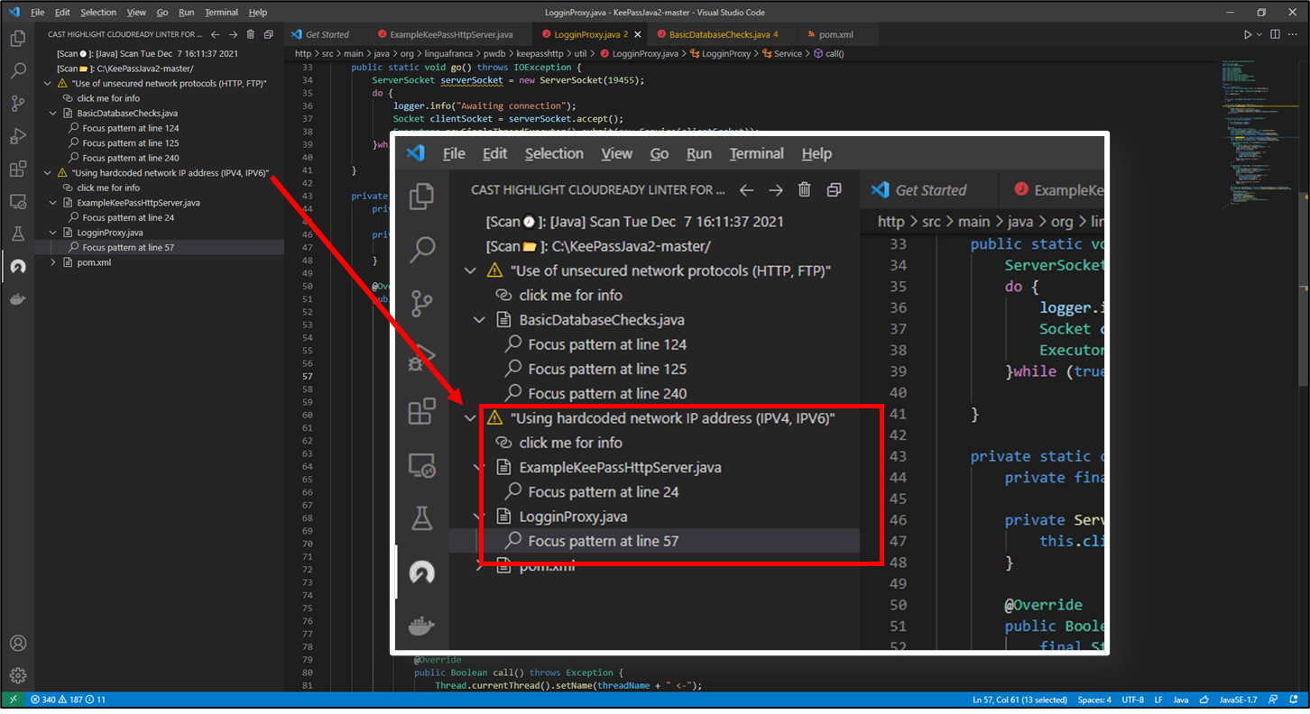This screenshot has width=1310, height=714.
Task: Change the UTF-8 file encoding
Action: click(x=1132, y=700)
